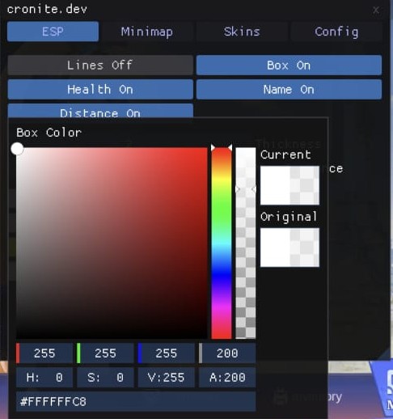The width and height of the screenshot is (393, 419).
Task: Click the Current label text
Action: [x=285, y=154]
